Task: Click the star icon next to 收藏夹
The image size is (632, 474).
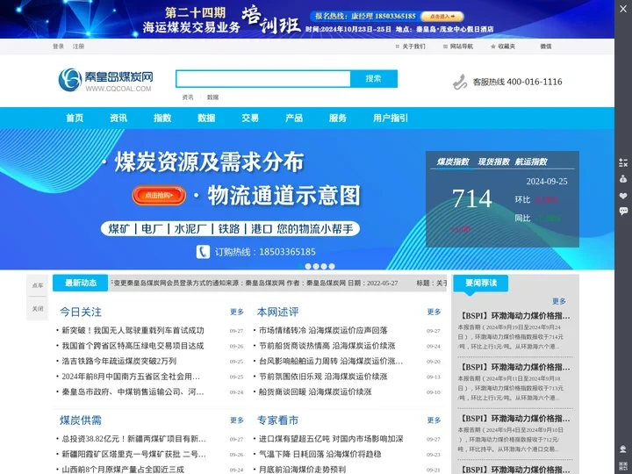Action: (x=493, y=47)
